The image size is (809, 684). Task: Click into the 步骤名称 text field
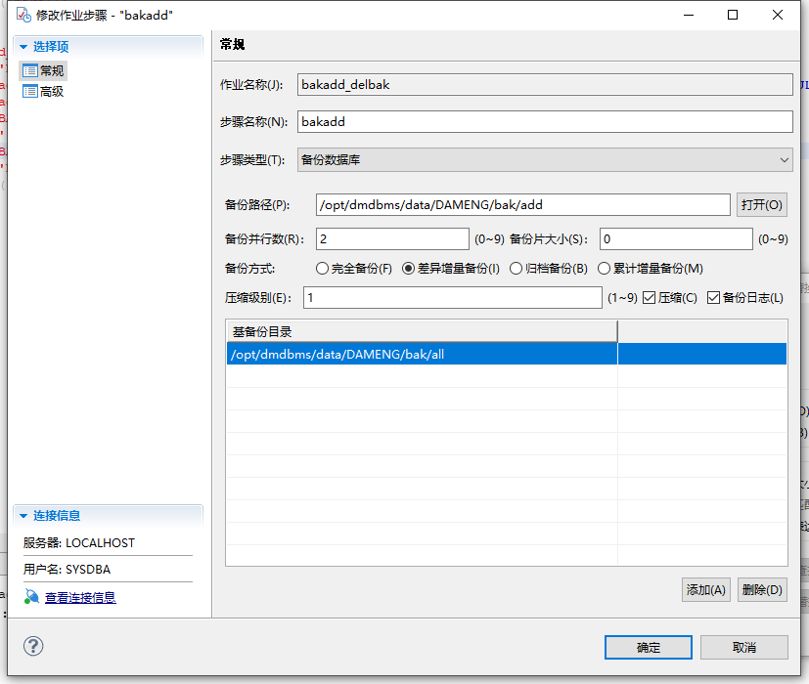click(x=544, y=122)
